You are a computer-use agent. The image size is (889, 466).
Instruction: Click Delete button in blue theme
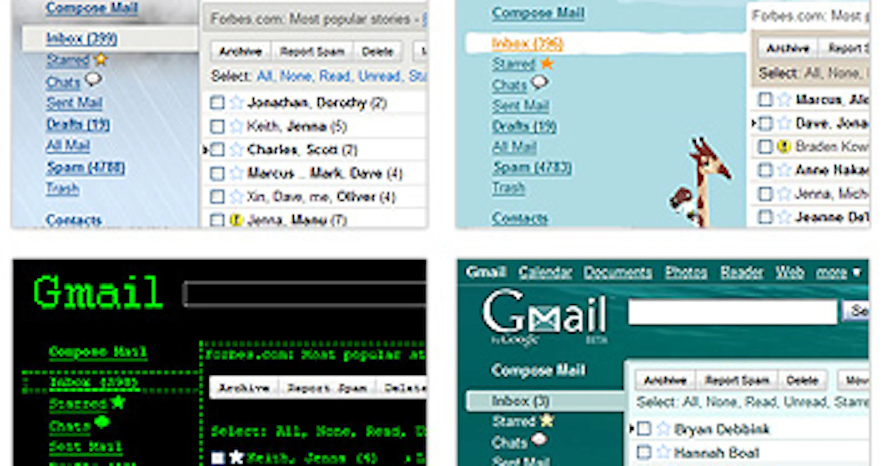(377, 51)
